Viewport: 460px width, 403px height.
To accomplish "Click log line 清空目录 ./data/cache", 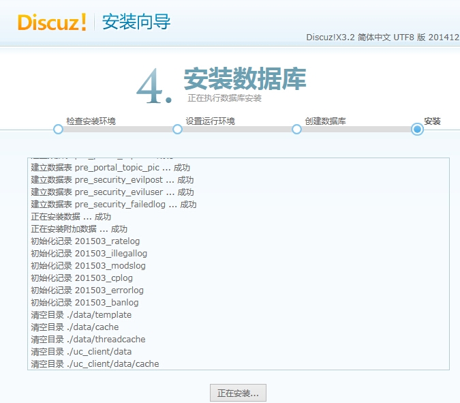I will coord(75,327).
